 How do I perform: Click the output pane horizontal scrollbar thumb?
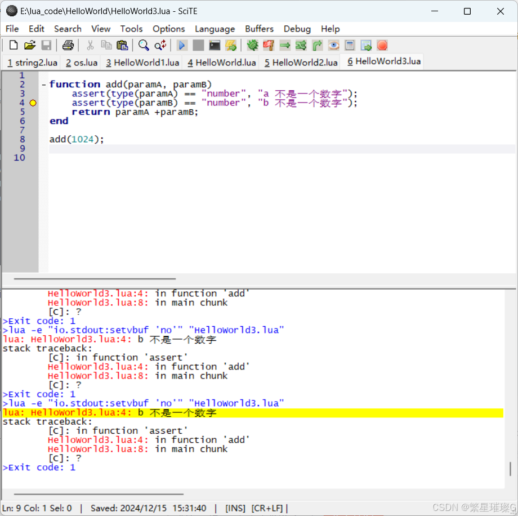99,494
